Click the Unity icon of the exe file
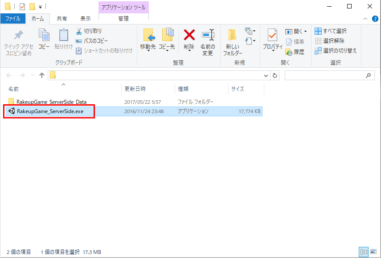The height and width of the screenshot is (258, 381). pos(12,111)
